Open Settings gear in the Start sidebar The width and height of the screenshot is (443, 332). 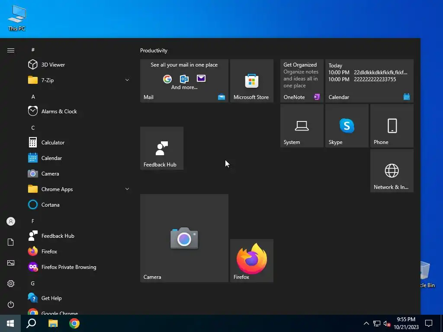(x=11, y=284)
